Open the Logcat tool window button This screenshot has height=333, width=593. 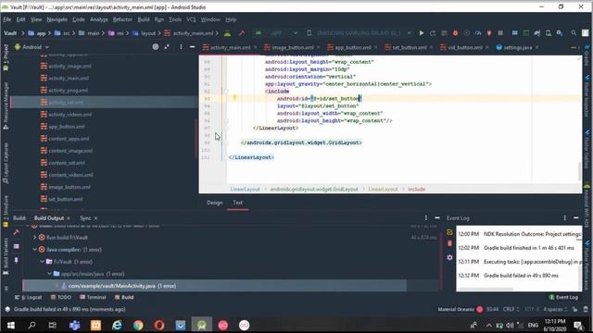tap(29, 297)
